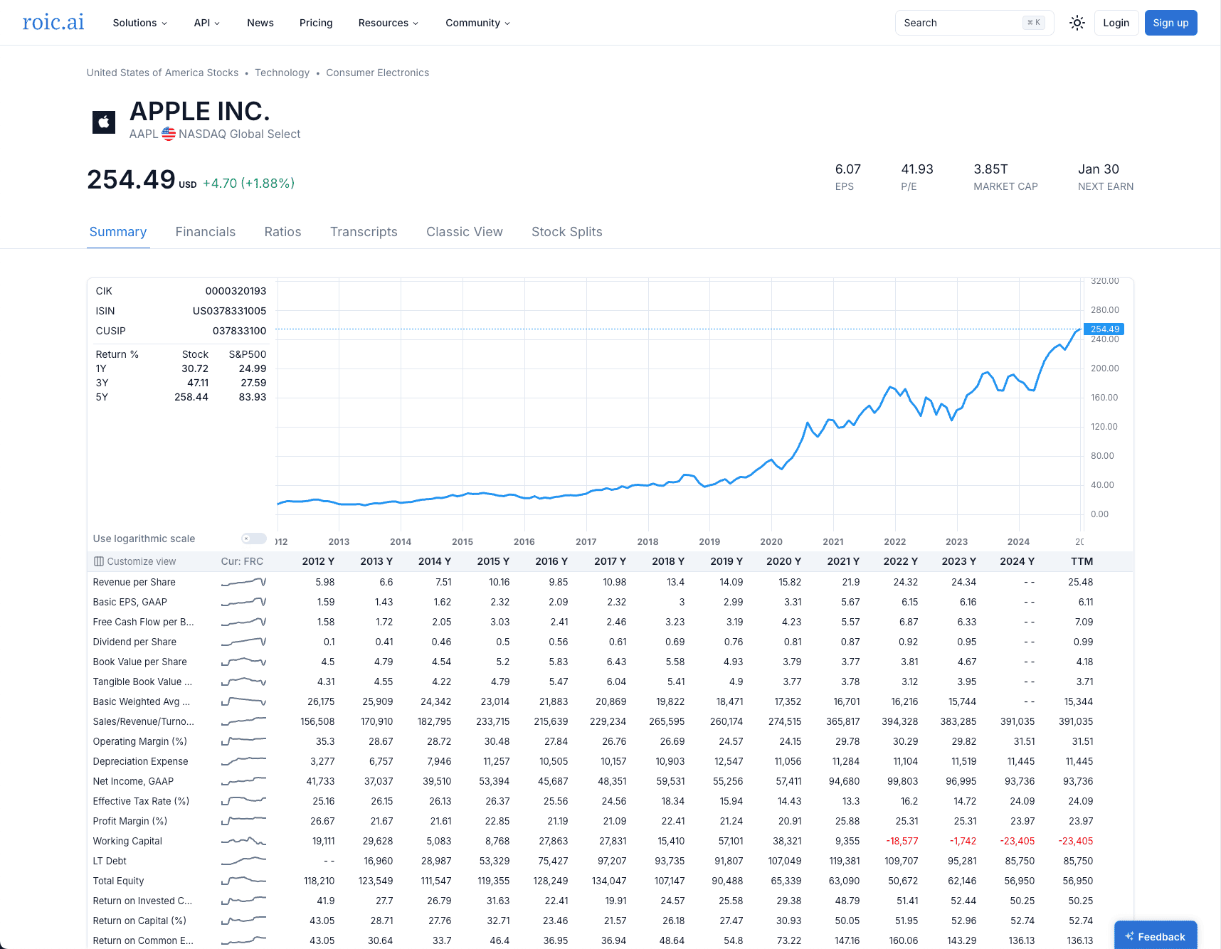Switch to the Ratios tab
Screen dimensions: 1221x949
282,232
